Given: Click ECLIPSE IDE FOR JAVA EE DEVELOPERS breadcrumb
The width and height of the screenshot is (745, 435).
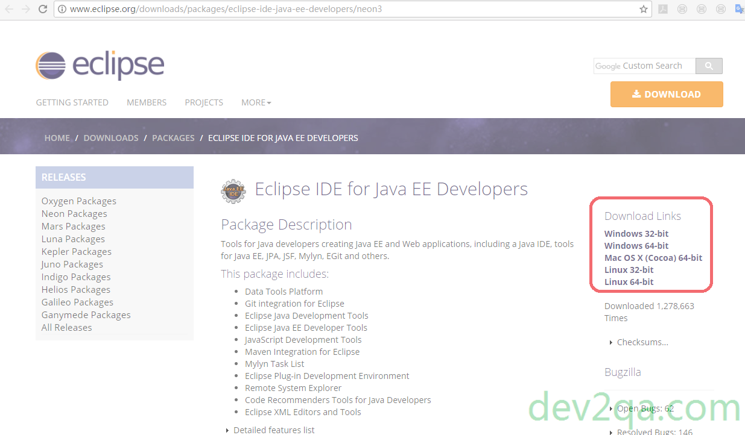Looking at the screenshot, I should 283,138.
